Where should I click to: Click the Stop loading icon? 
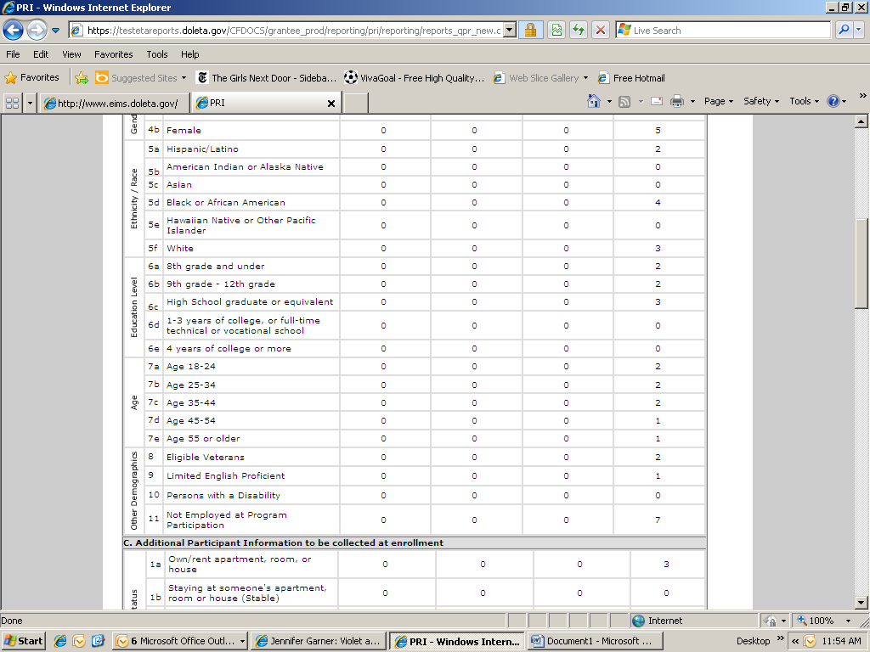601,31
